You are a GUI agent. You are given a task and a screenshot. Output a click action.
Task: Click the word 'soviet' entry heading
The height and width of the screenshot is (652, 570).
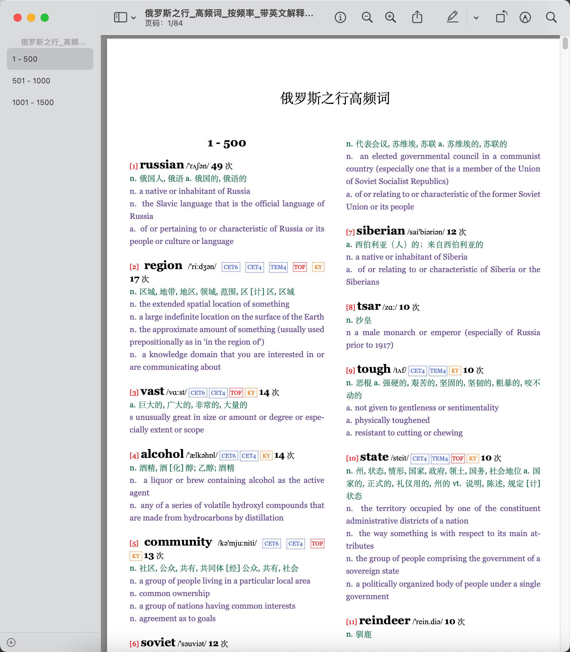point(158,643)
